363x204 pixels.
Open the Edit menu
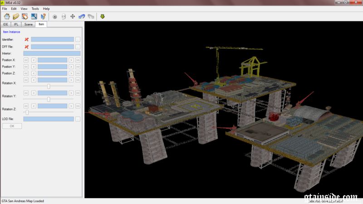coord(14,9)
